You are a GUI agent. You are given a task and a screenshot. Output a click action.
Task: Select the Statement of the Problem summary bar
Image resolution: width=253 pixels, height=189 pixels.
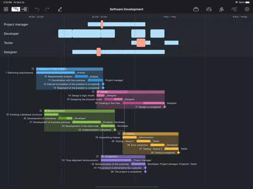70,69
